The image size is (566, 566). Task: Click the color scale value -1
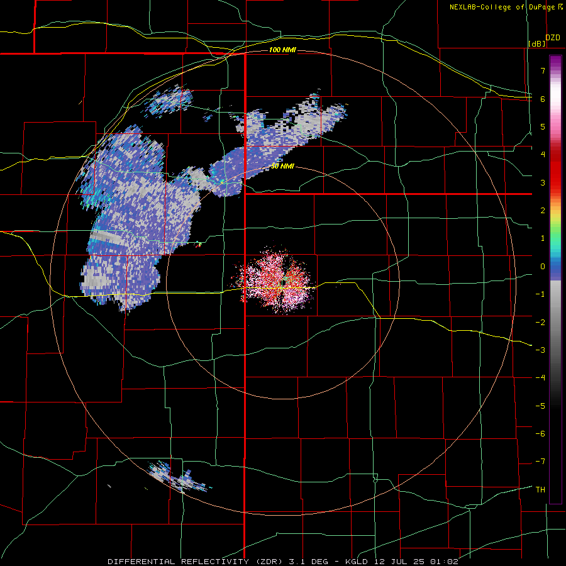coord(540,294)
